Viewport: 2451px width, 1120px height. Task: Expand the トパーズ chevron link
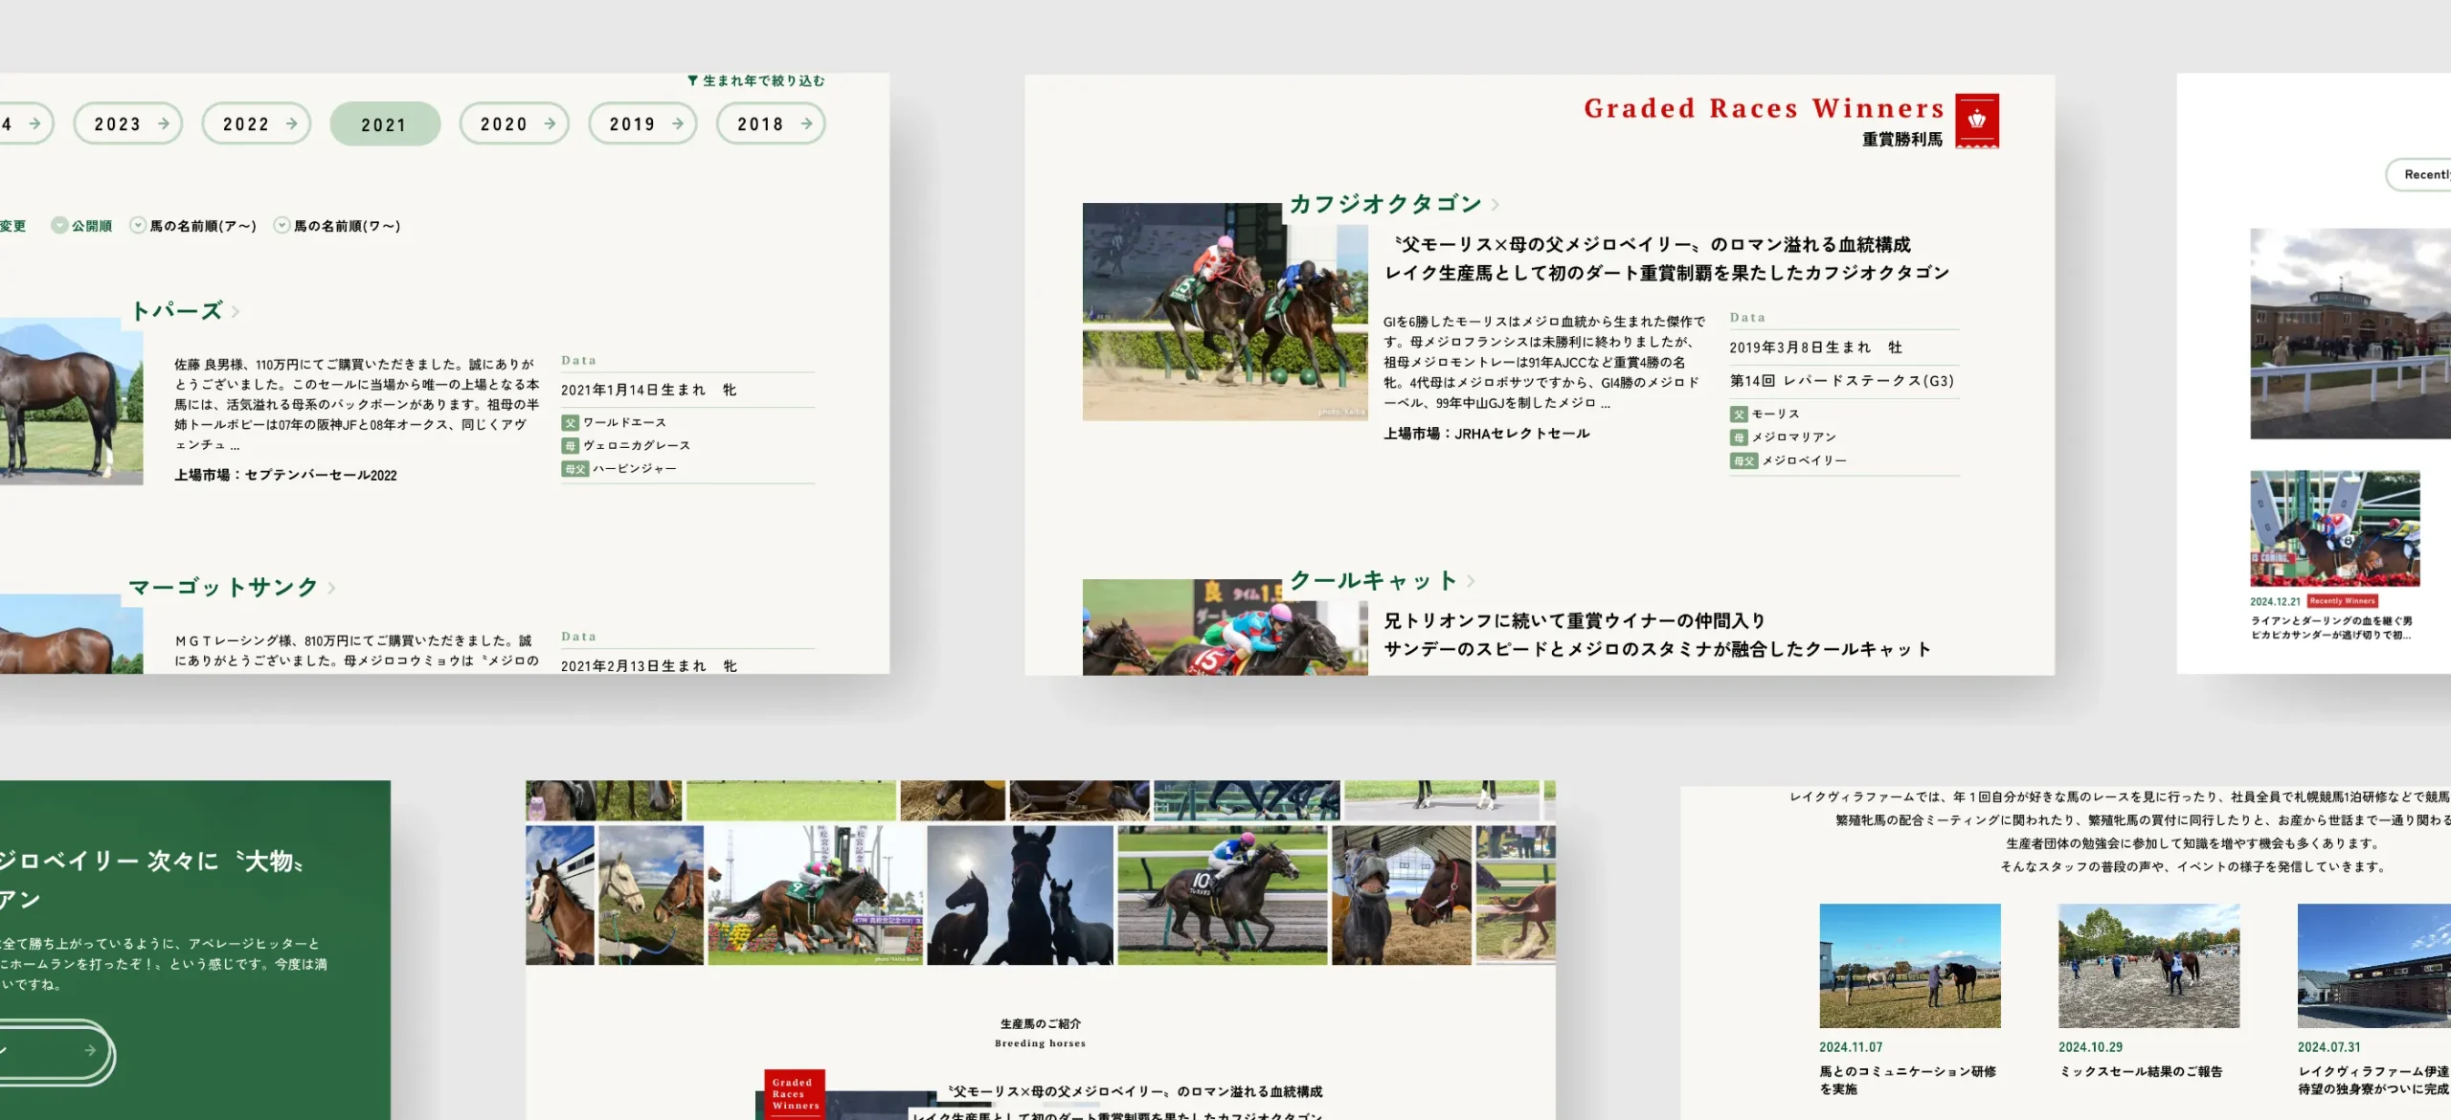(x=236, y=311)
